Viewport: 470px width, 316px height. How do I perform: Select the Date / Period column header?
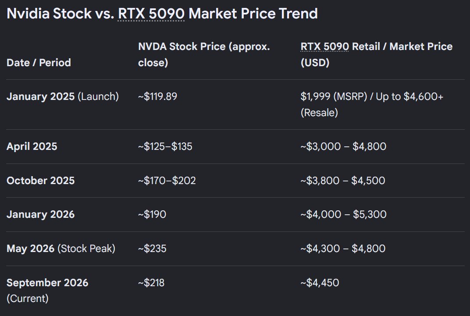pos(39,63)
